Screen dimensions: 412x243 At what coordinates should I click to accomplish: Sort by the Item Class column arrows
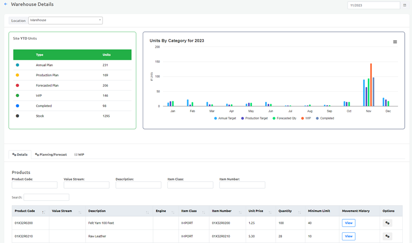click(203, 212)
